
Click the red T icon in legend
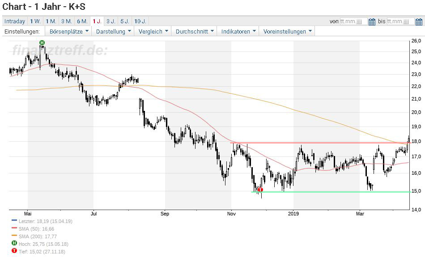pos(14,251)
